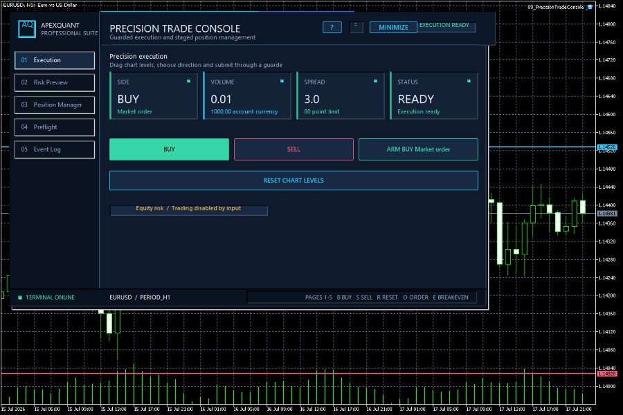The image size is (623, 415).
Task: Click the TERMINAL ONLINE status text
Action: [50, 297]
